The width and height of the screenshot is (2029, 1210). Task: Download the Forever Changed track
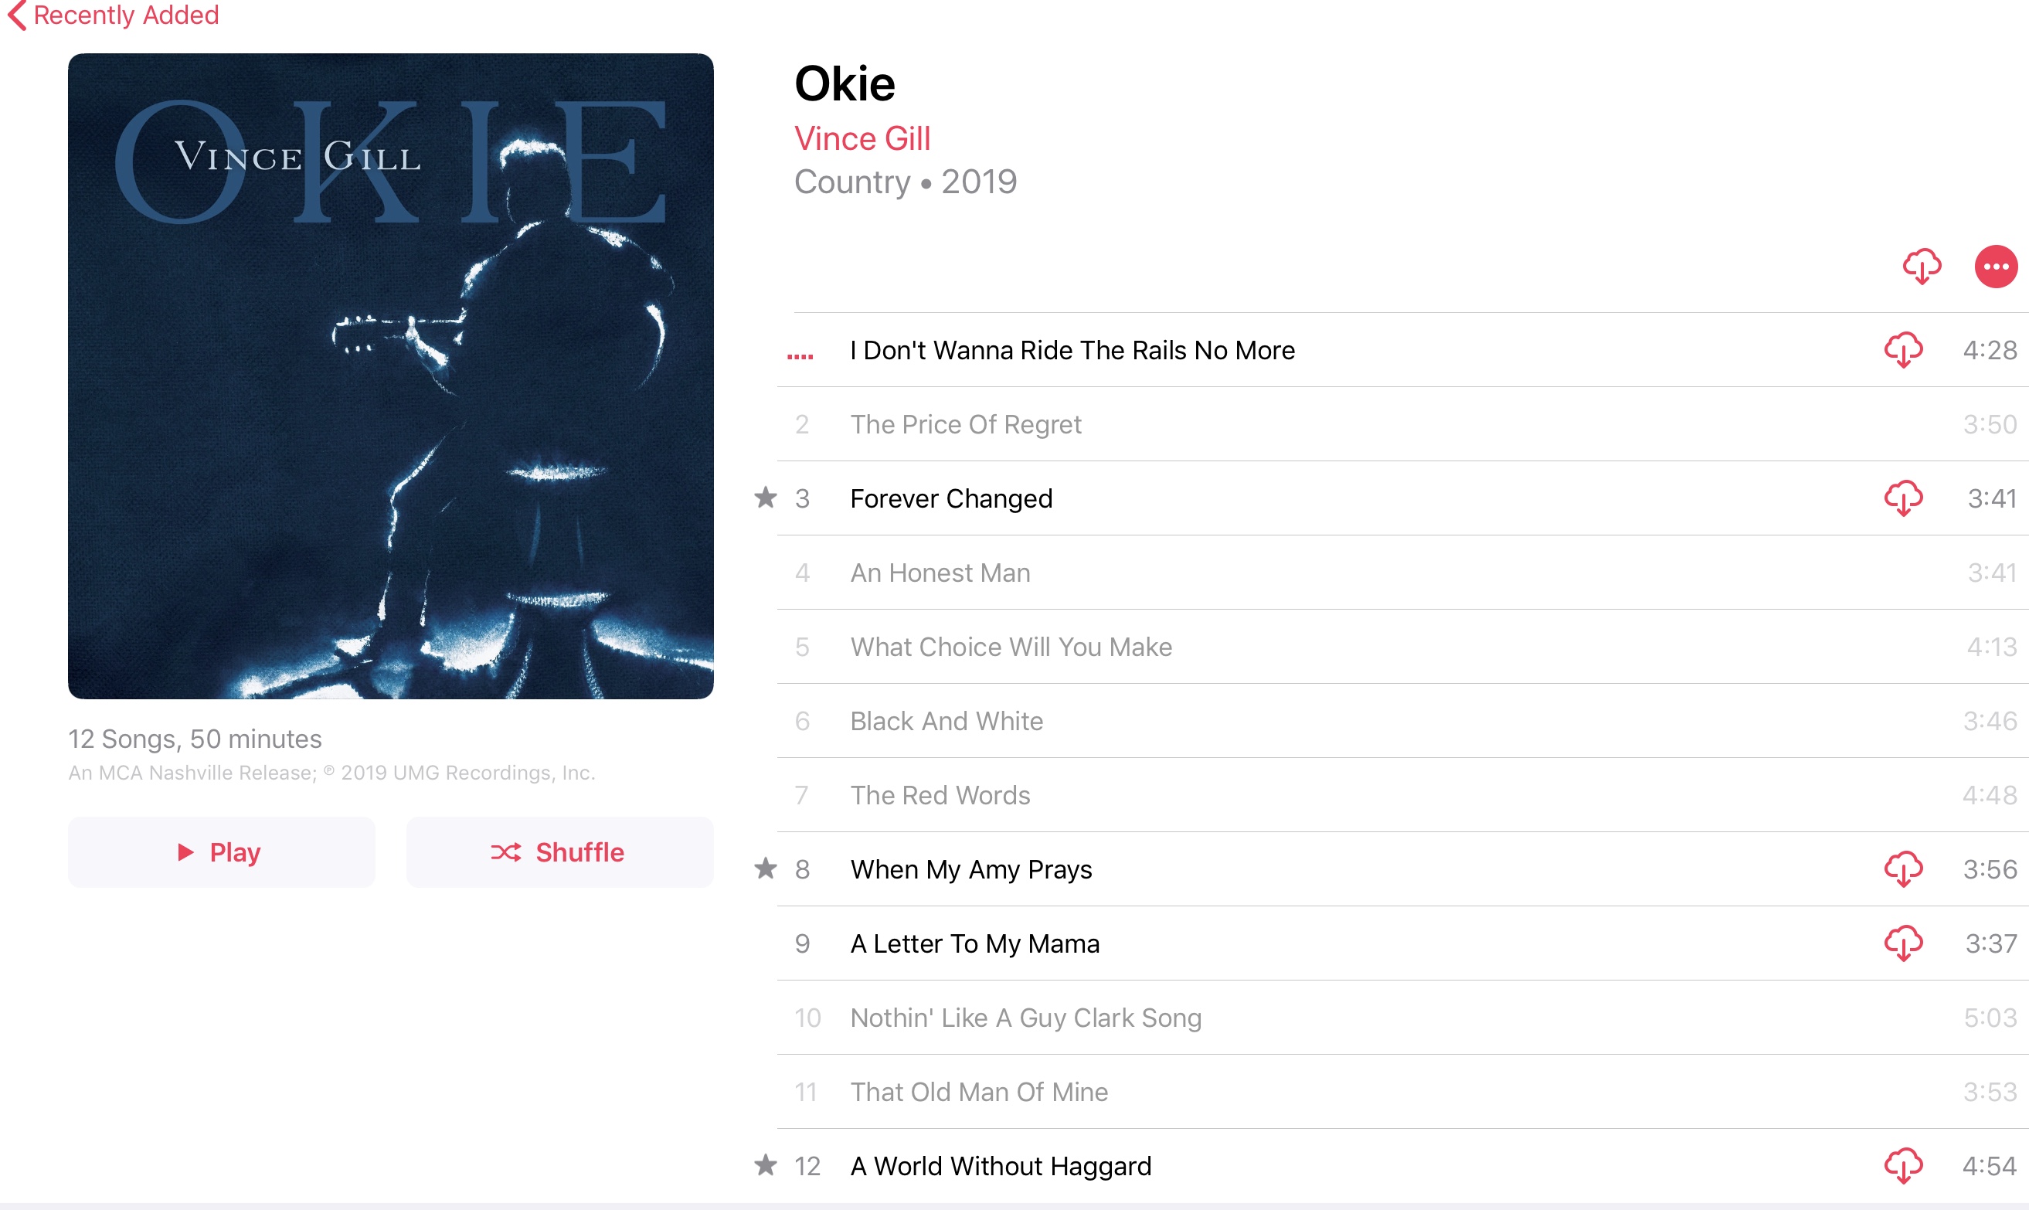pyautogui.click(x=1904, y=498)
